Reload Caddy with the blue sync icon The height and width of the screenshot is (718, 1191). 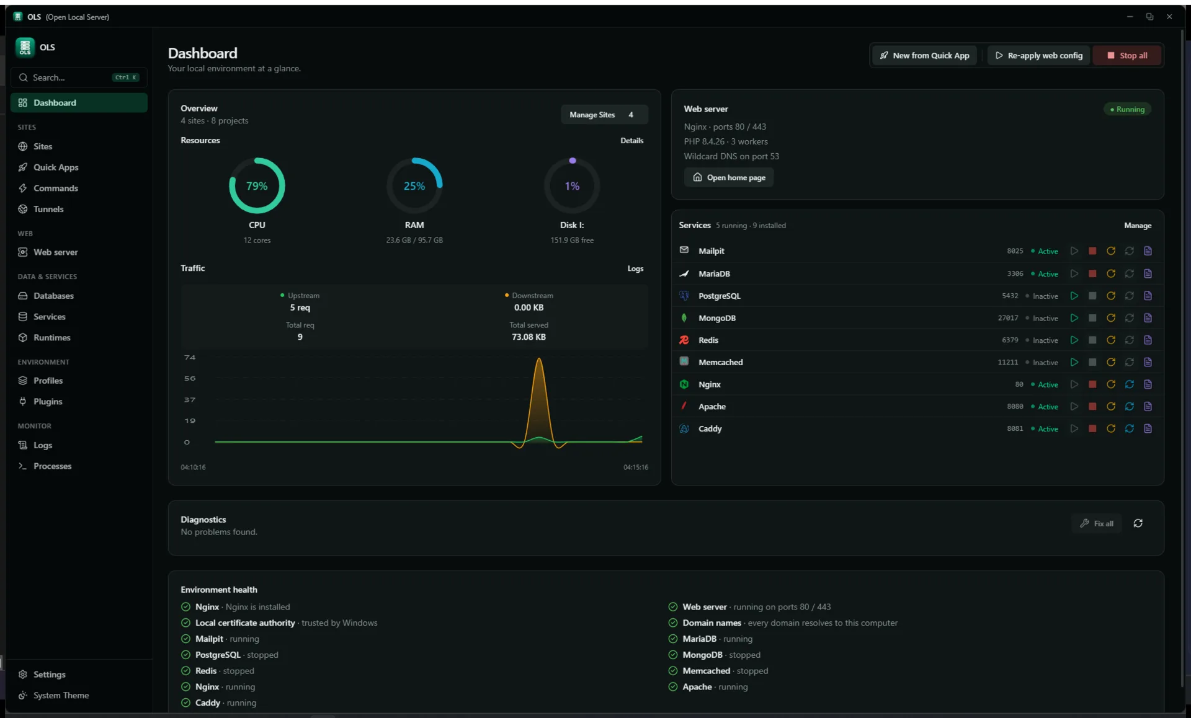click(1130, 428)
